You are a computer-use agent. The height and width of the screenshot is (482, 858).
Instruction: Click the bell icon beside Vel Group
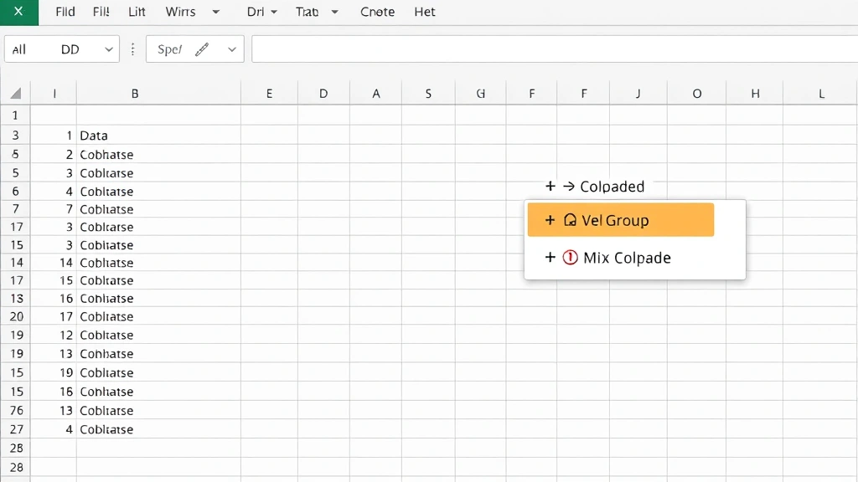click(572, 219)
